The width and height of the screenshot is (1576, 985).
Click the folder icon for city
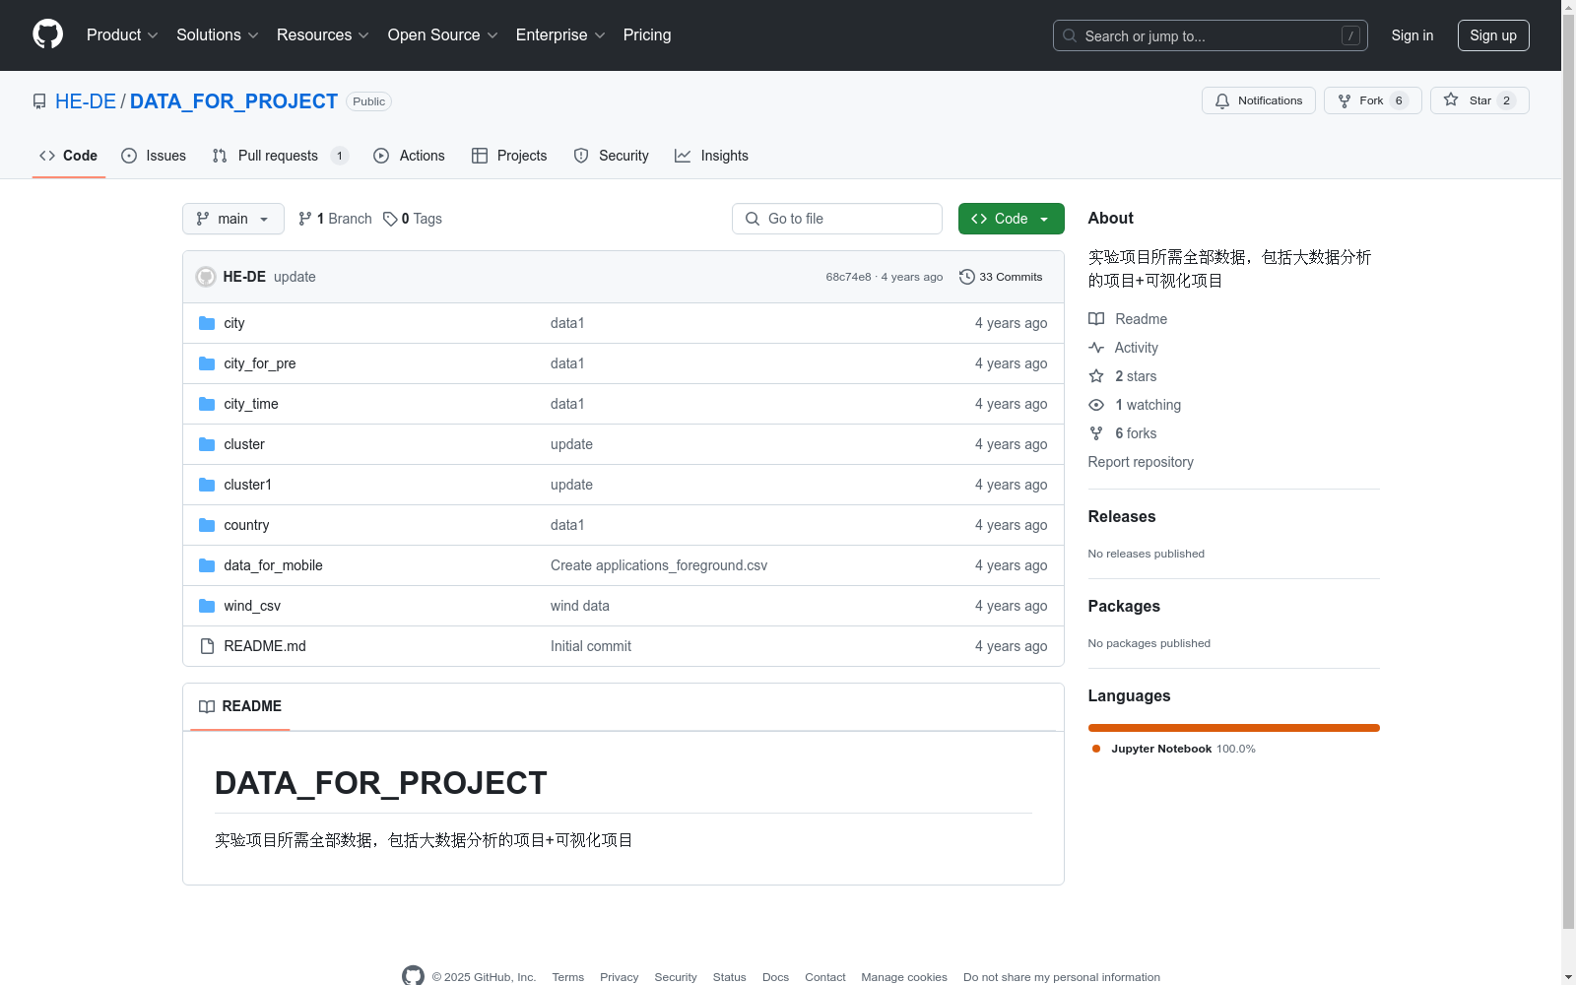pyautogui.click(x=207, y=323)
